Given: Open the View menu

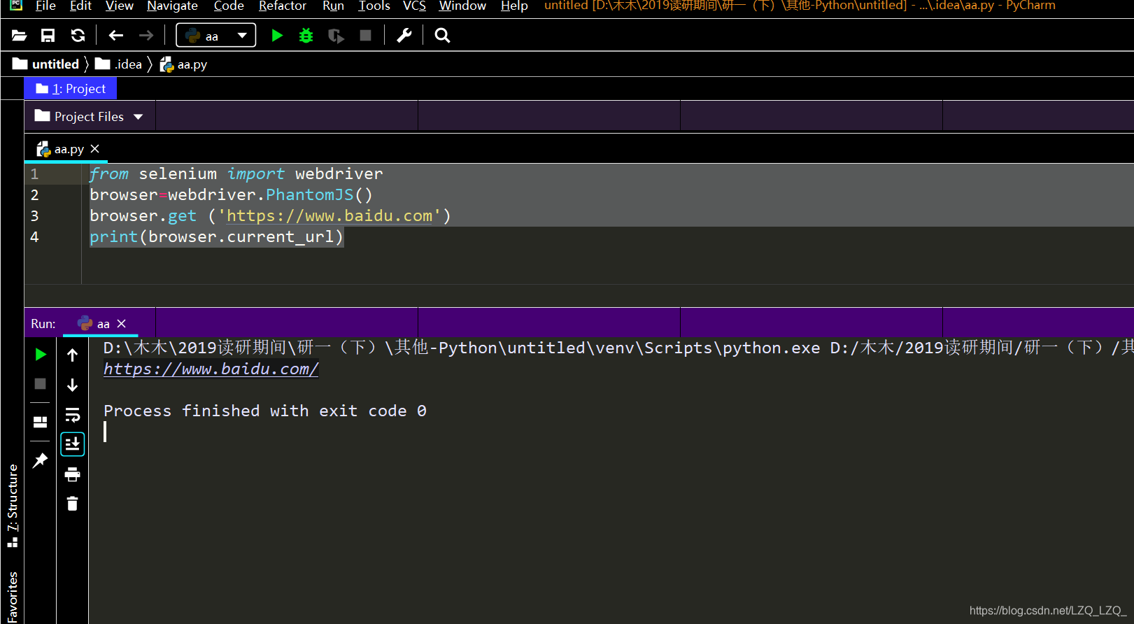Looking at the screenshot, I should 120,6.
